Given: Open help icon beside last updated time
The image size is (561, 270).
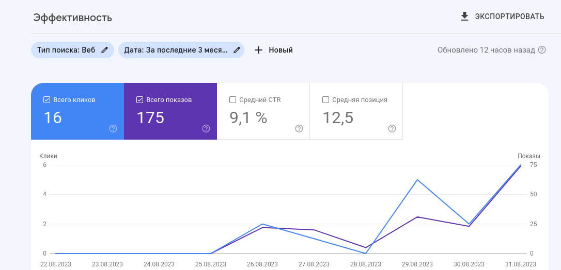Looking at the screenshot, I should pos(542,50).
